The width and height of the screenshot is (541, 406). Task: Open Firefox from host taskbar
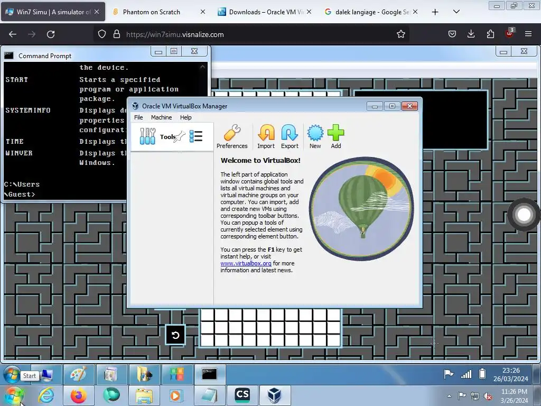pyautogui.click(x=78, y=395)
